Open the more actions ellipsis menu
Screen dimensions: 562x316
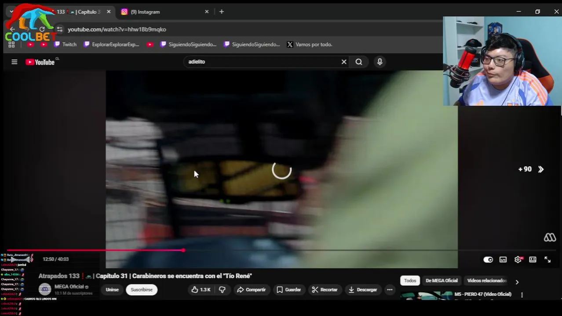point(390,290)
